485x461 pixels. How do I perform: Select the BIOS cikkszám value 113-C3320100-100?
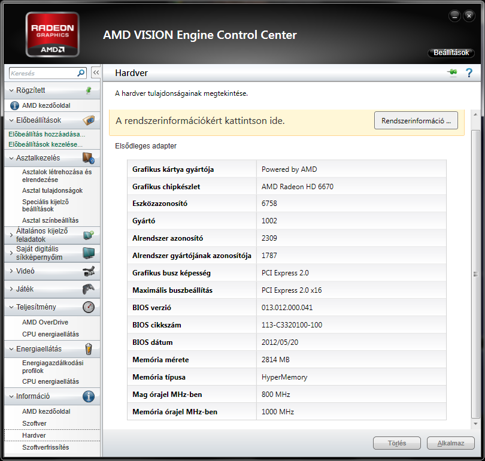(x=292, y=325)
